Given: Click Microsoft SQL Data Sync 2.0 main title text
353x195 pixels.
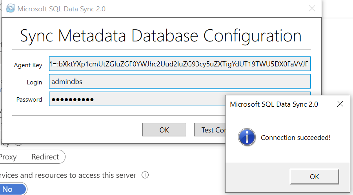Looking at the screenshot, I should (x=62, y=9).
